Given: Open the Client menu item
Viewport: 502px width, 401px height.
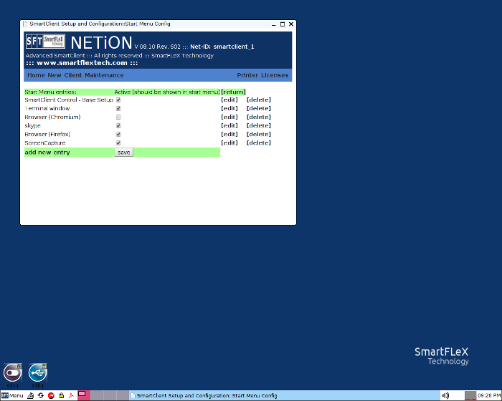Looking at the screenshot, I should tap(73, 75).
